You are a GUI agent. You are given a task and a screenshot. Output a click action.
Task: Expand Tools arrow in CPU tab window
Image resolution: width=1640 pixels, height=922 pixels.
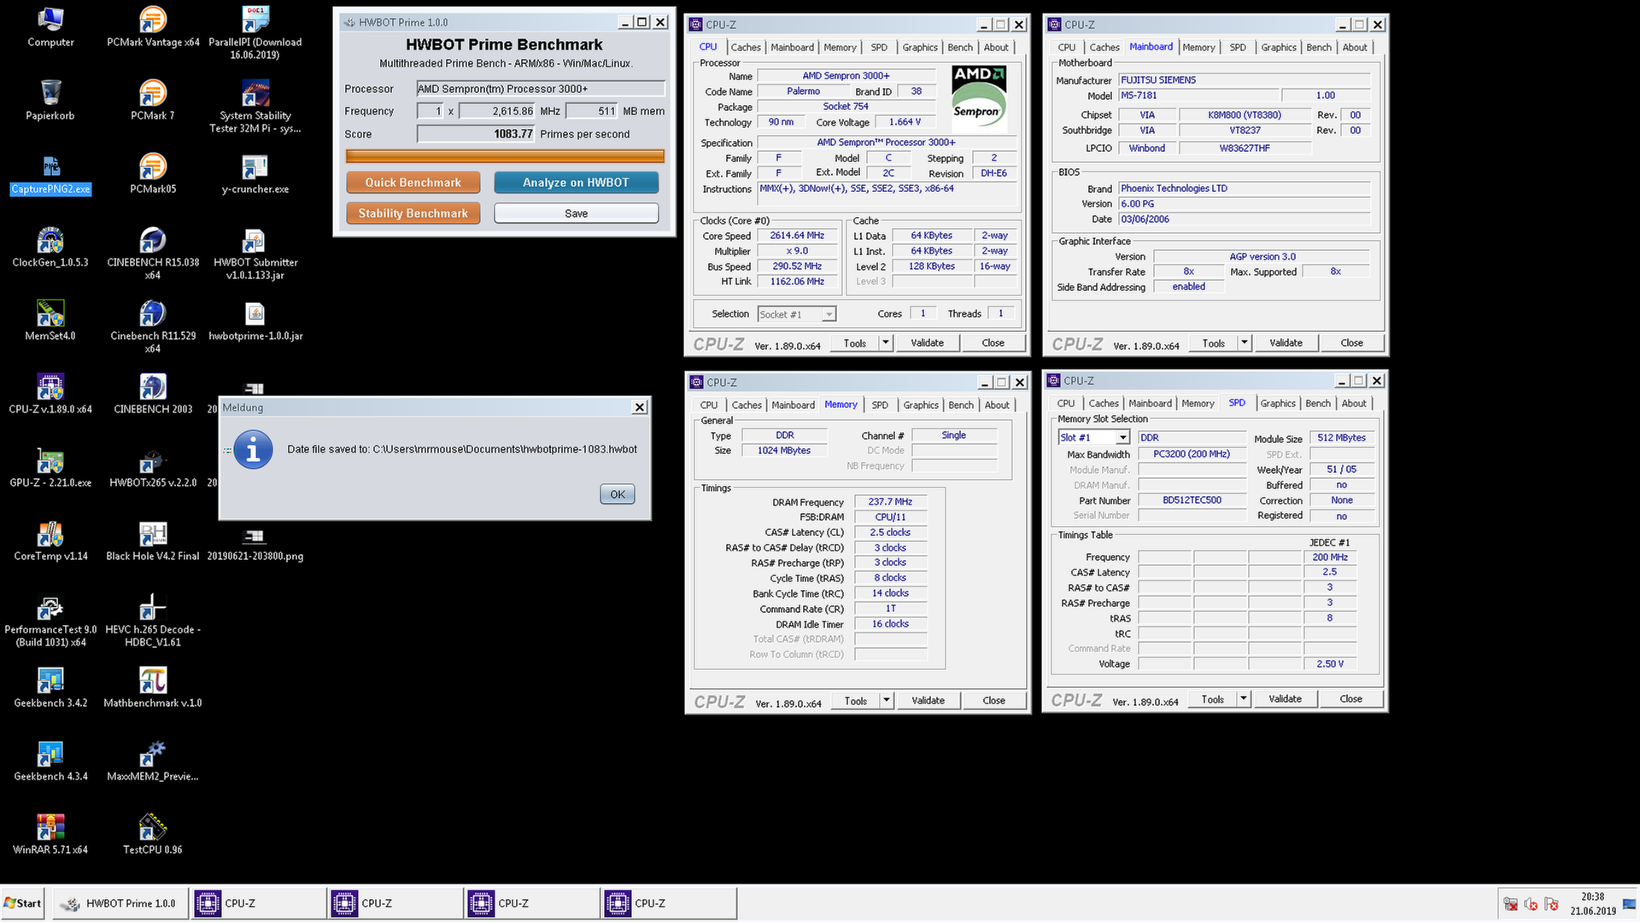point(886,342)
